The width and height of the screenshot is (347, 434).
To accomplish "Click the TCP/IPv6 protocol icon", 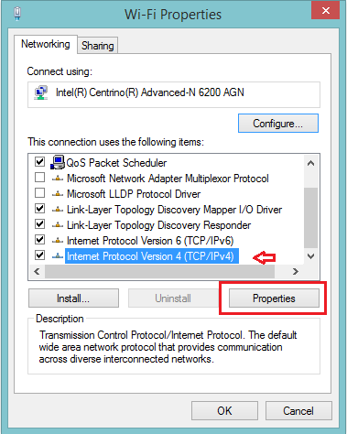I will [58, 241].
